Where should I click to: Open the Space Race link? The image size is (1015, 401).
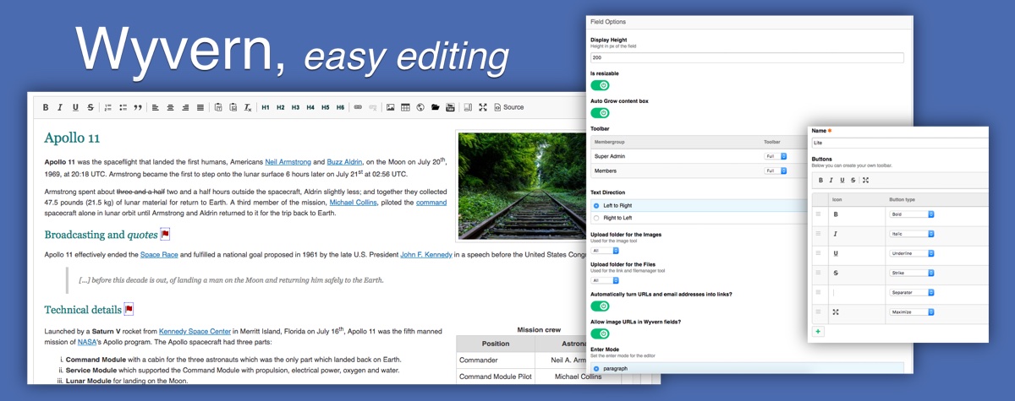click(x=159, y=254)
